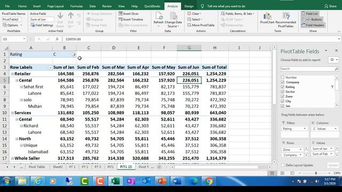
Task: Uncheck the Zone field checkbox
Action: [283, 97]
